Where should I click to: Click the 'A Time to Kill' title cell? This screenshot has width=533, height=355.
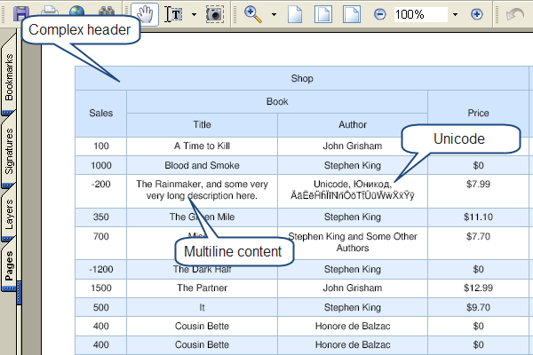click(202, 146)
